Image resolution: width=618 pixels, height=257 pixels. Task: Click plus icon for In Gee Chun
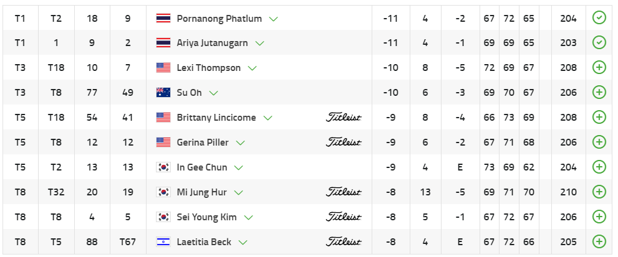[x=599, y=167]
